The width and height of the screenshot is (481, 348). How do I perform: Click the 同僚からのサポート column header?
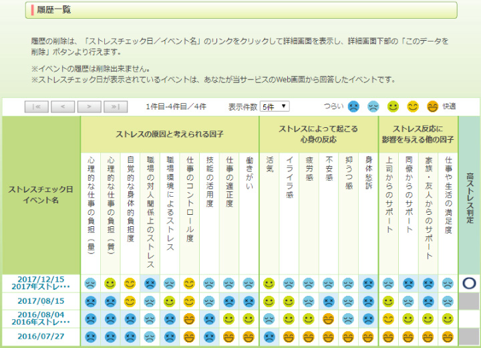point(409,213)
